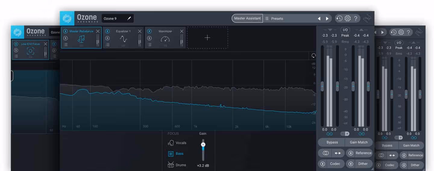This screenshot has height=171, width=434.
Task: Go to the previous preset in the front window
Action: [319, 19]
